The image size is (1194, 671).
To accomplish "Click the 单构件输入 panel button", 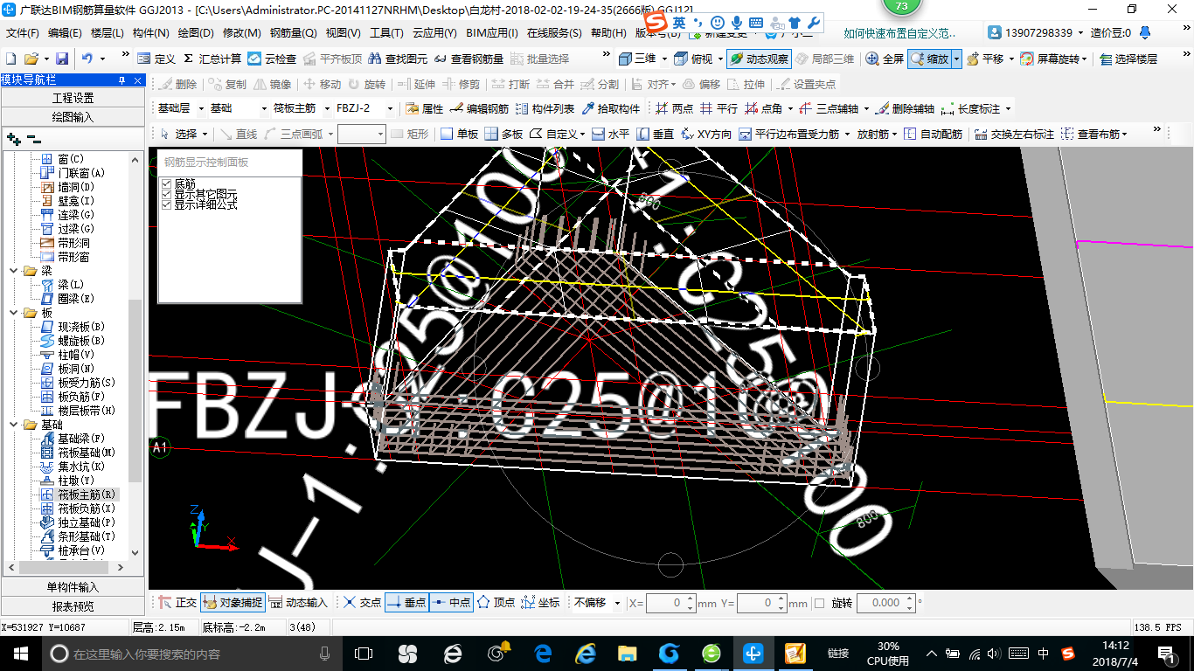I will tap(73, 587).
